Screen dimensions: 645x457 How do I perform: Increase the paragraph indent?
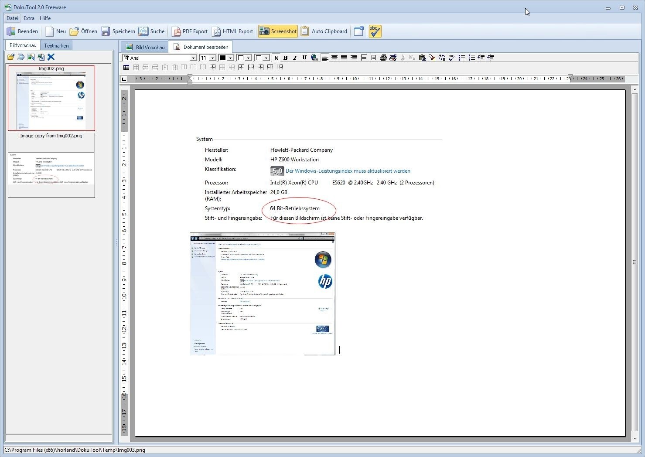click(481, 58)
